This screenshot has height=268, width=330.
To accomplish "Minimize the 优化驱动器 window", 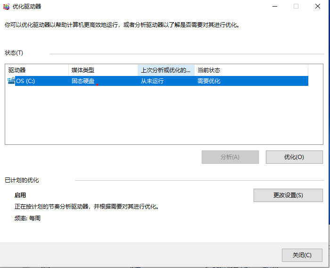I will click(x=275, y=6).
